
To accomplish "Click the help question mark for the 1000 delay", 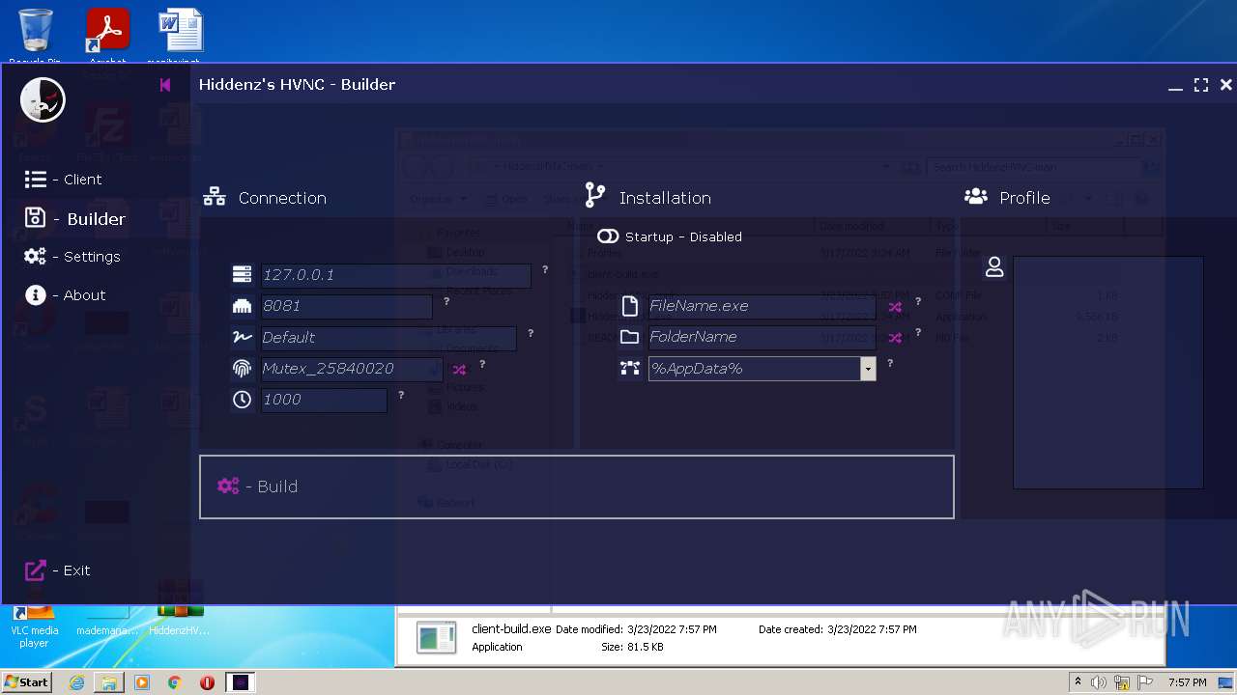I will click(x=401, y=396).
